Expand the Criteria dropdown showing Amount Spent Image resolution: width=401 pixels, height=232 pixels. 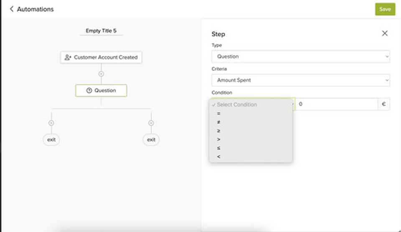click(x=300, y=80)
